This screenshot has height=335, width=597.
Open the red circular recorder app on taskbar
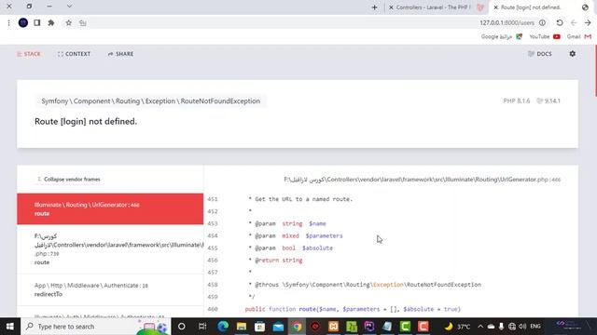pyautogui.click(x=315, y=327)
